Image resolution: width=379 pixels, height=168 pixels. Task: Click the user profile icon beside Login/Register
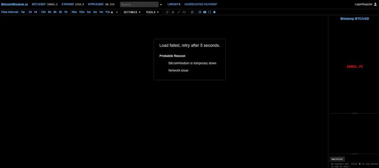pyautogui.click(x=375, y=4)
